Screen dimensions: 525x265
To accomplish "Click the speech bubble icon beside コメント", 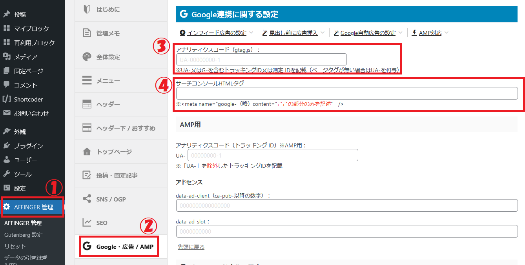I will 6,85.
